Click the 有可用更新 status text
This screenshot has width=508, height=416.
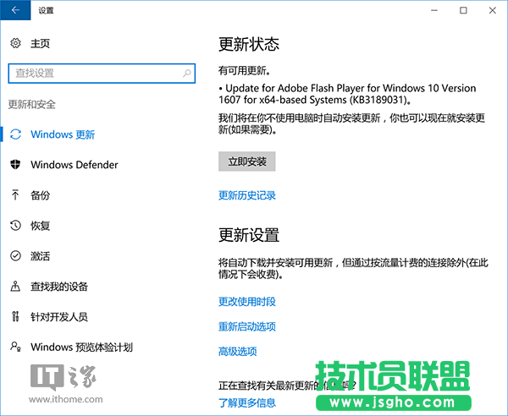click(245, 70)
